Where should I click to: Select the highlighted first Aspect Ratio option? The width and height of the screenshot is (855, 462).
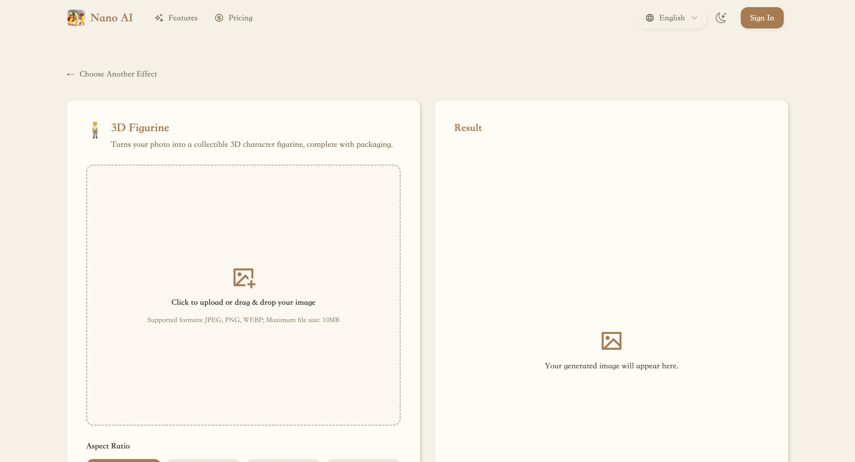click(123, 460)
